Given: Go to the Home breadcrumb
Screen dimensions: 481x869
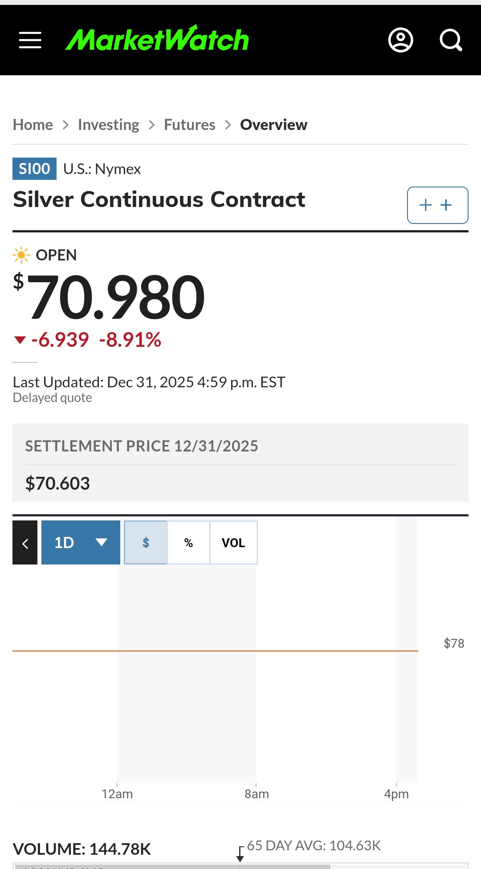Looking at the screenshot, I should point(33,125).
